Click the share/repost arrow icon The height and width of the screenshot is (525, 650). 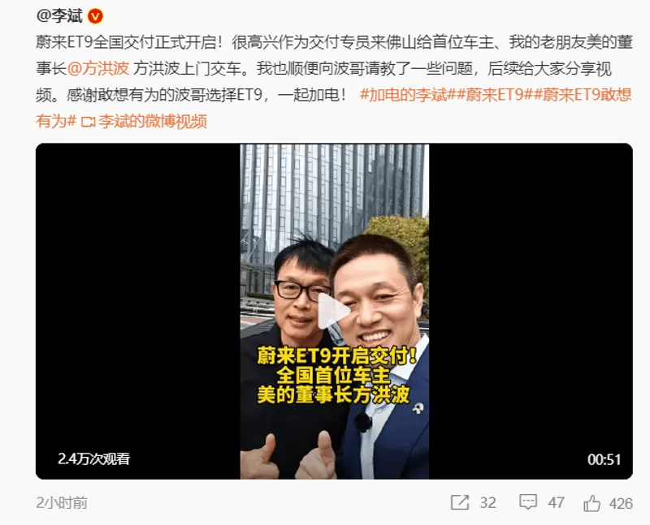460,502
